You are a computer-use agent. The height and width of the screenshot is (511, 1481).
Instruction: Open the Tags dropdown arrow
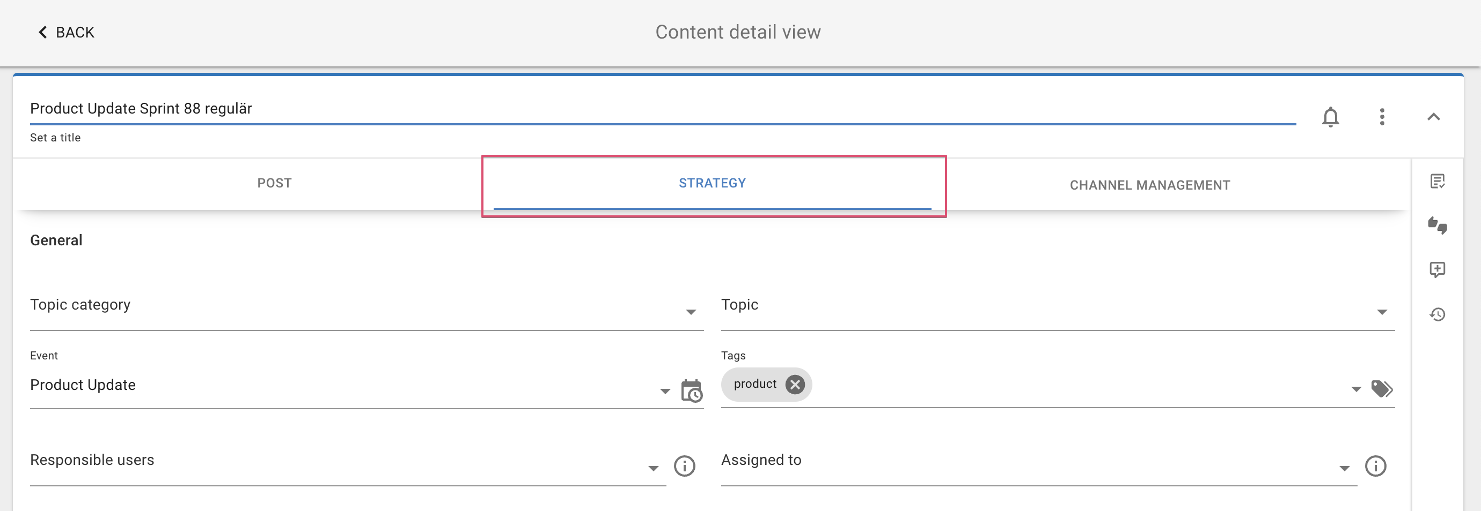click(1357, 389)
